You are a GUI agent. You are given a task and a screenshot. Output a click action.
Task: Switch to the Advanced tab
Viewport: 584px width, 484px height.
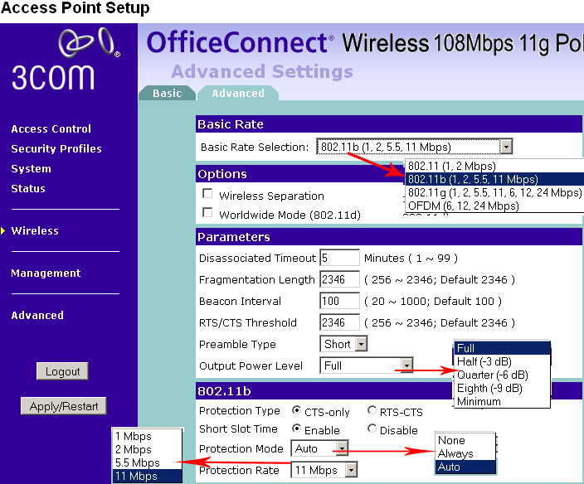238,93
